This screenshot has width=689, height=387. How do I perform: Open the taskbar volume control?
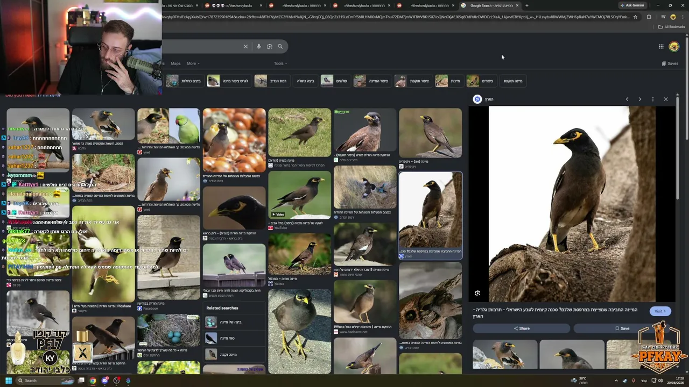660,381
